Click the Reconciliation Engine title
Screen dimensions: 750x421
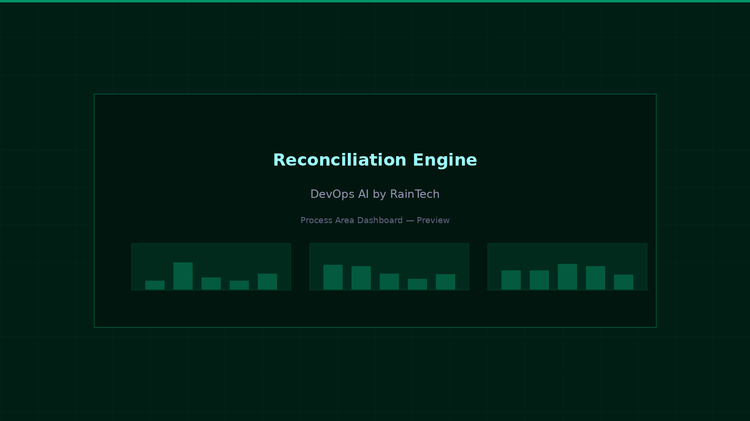[x=375, y=160]
